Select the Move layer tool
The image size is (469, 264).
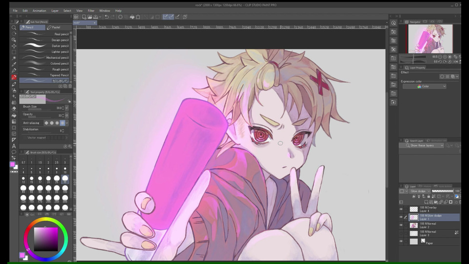tap(14, 46)
